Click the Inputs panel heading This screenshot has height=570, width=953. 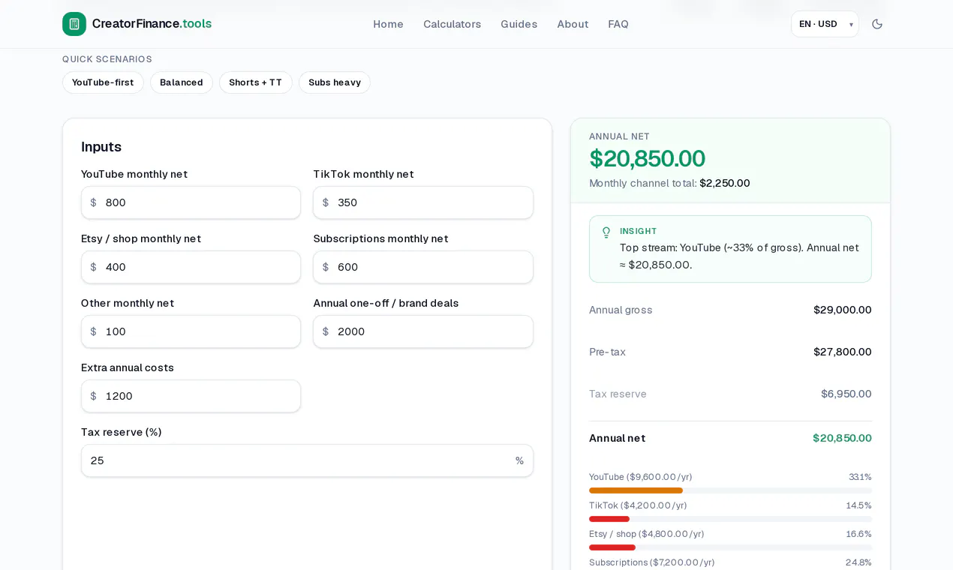101,146
